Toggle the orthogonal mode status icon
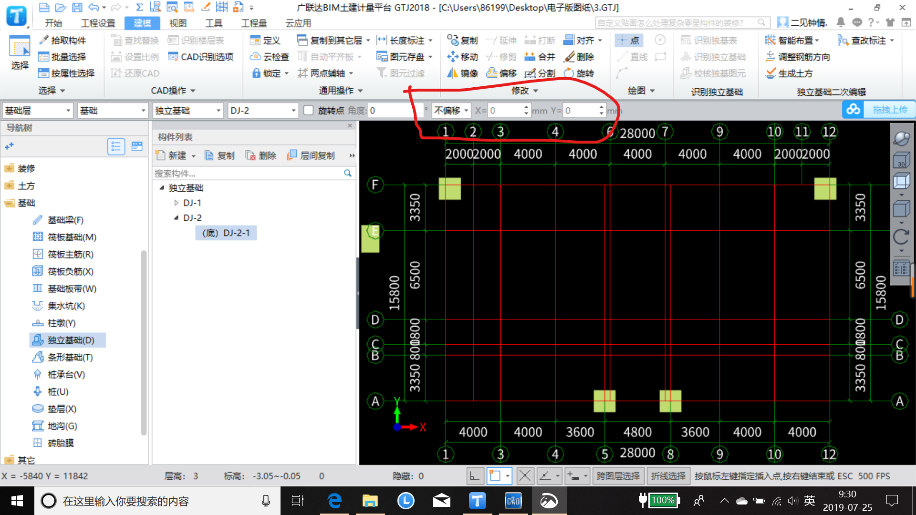Image resolution: width=916 pixels, height=515 pixels. click(x=475, y=475)
